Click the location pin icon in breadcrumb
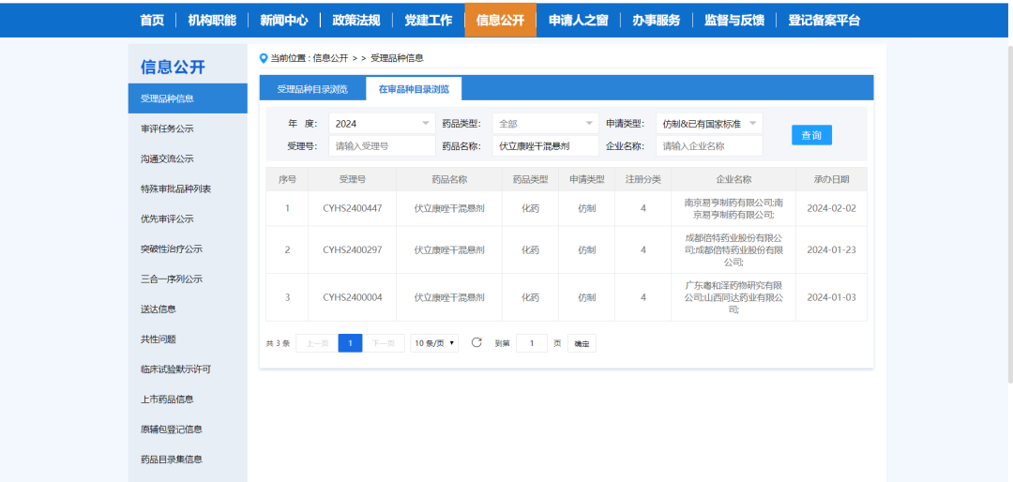Image resolution: width=1013 pixels, height=482 pixels. [264, 58]
